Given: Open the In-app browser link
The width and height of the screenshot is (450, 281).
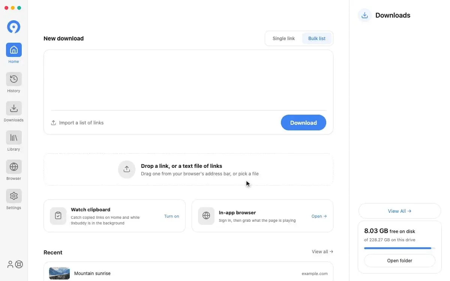Looking at the screenshot, I should click(x=319, y=216).
